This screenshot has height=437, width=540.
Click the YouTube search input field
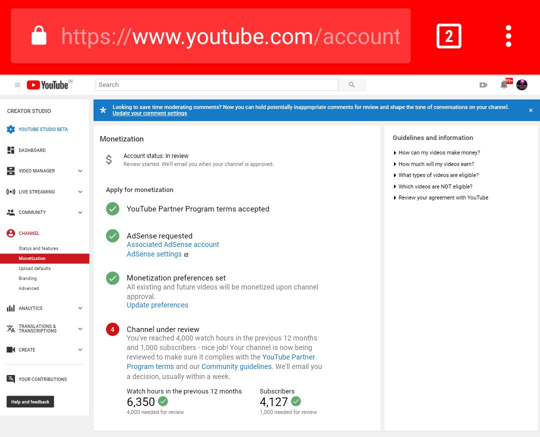tap(216, 84)
